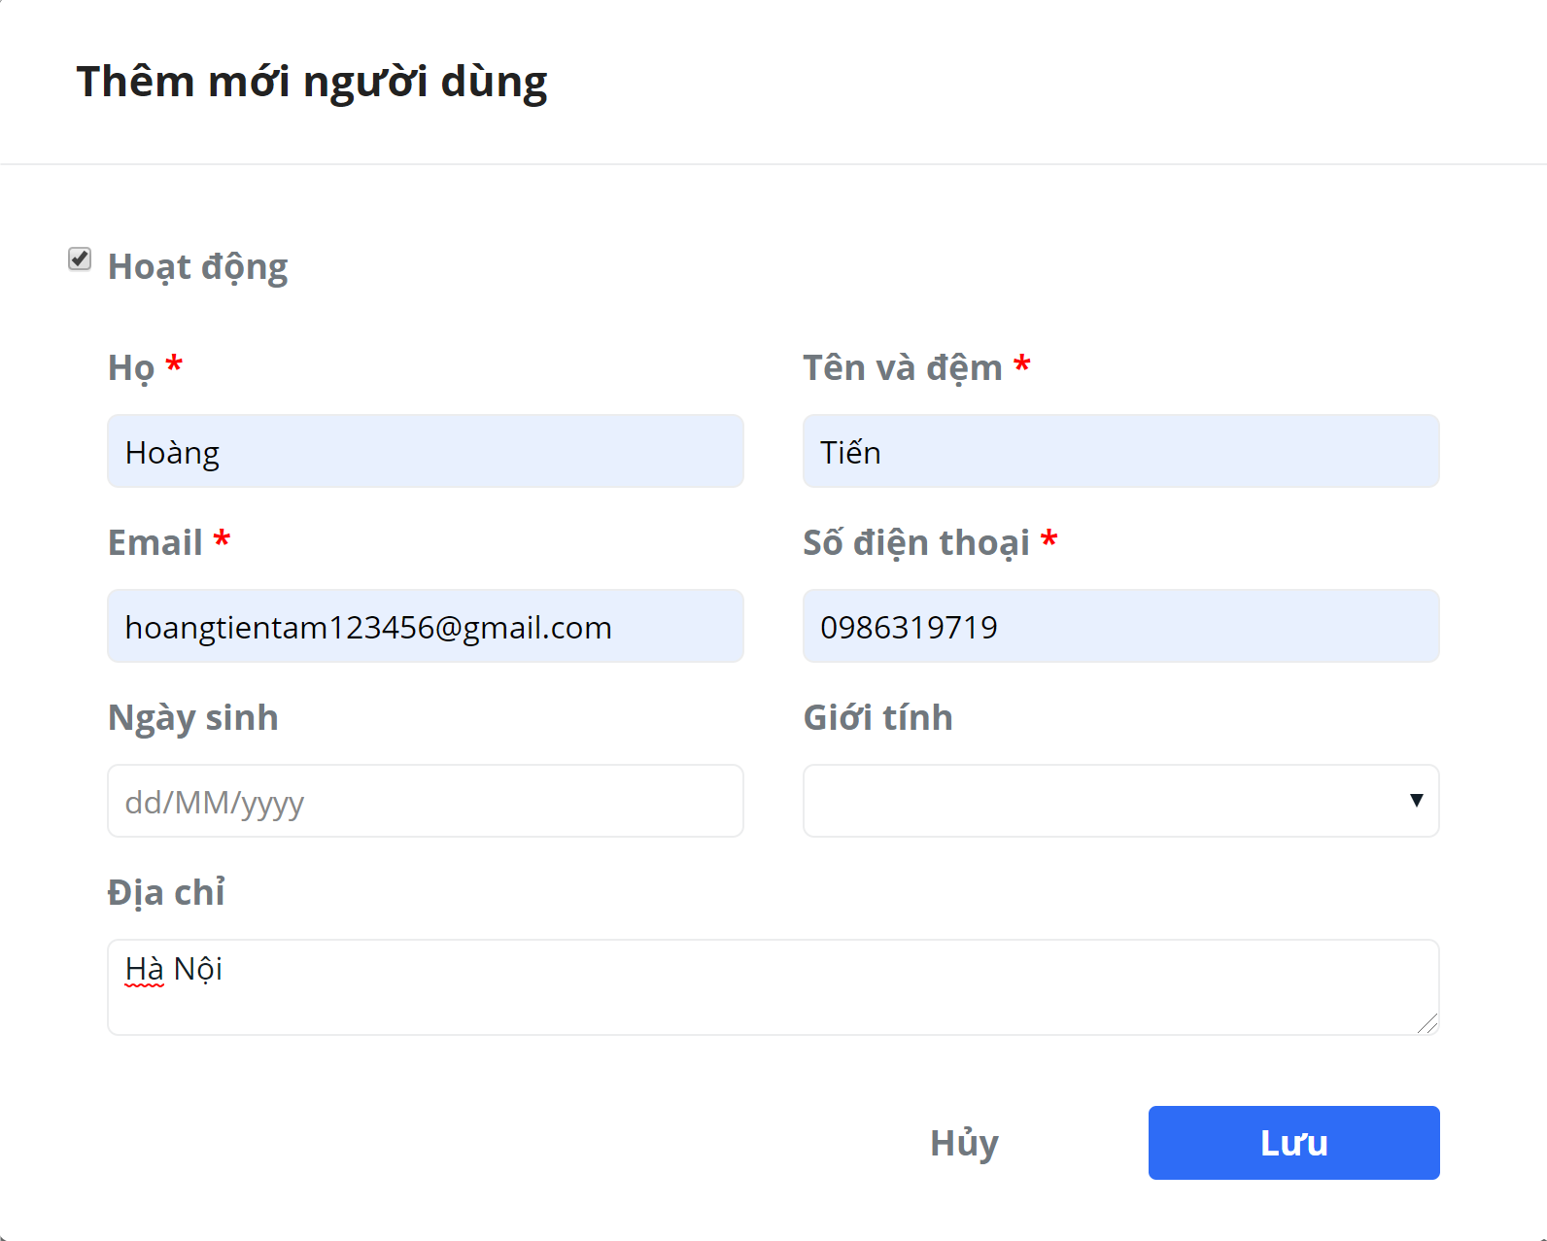
Task: Click the Tên và đệm label
Action: tap(903, 368)
